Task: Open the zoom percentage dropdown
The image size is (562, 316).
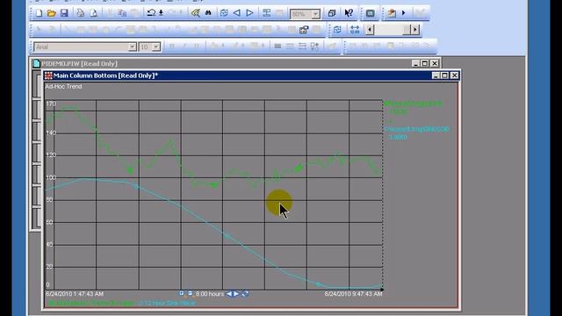Action: pos(315,14)
